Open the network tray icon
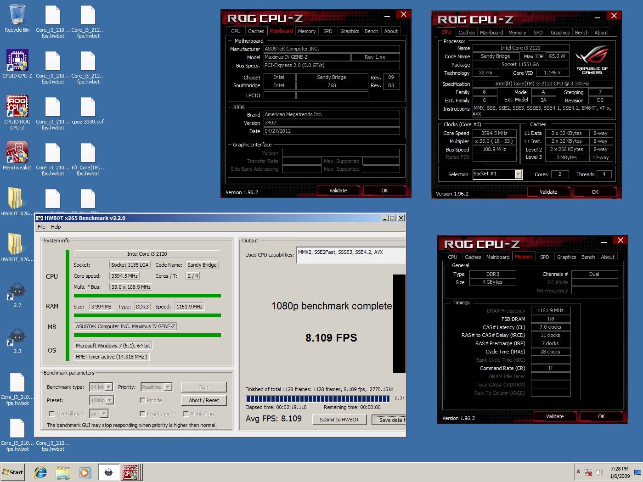 588,472
